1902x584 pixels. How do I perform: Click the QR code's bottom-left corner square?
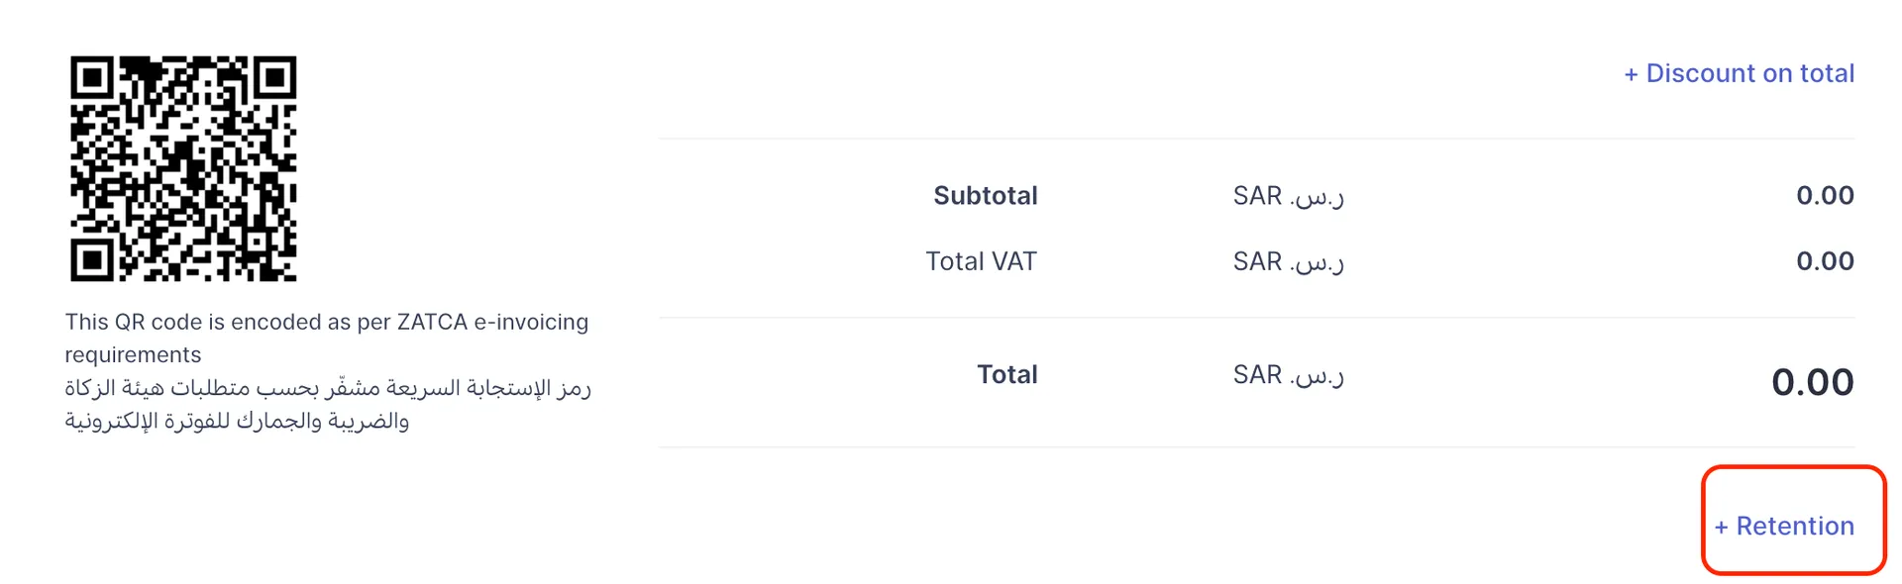tap(92, 259)
